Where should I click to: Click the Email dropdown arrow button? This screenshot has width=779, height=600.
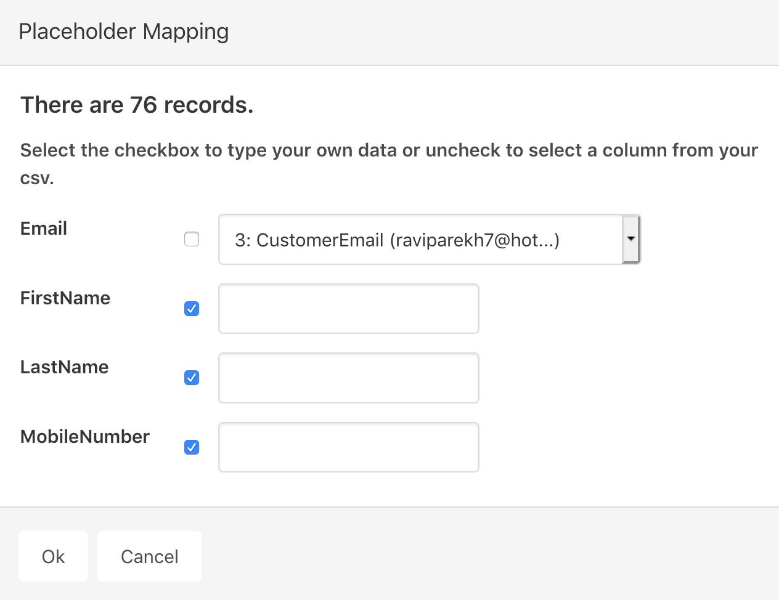630,239
